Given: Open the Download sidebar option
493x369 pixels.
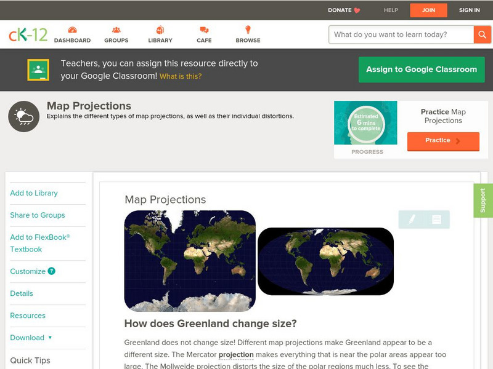Looking at the screenshot, I should 27,338.
